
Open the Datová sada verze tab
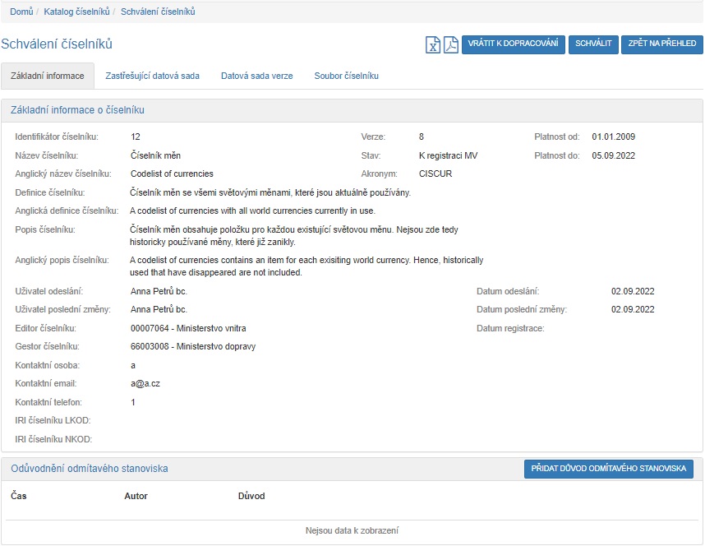pos(256,76)
